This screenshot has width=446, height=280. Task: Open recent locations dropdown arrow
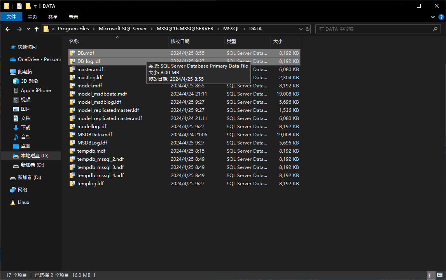28,29
